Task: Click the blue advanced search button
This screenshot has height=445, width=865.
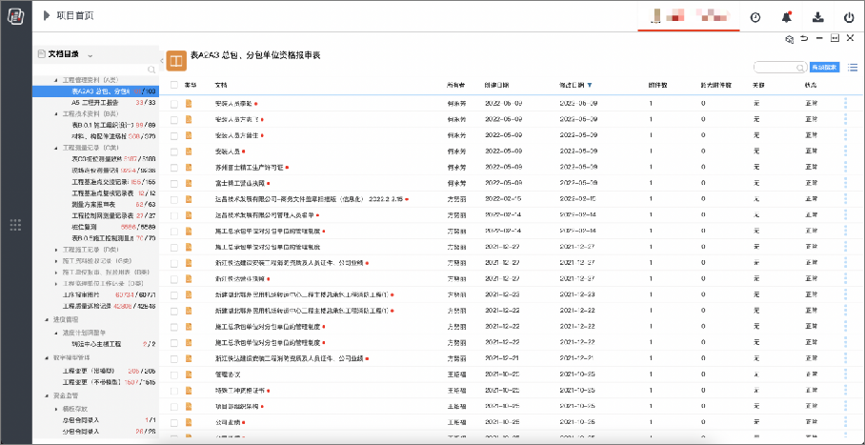Action: (824, 68)
